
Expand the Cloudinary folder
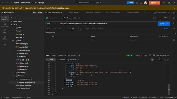13,73
